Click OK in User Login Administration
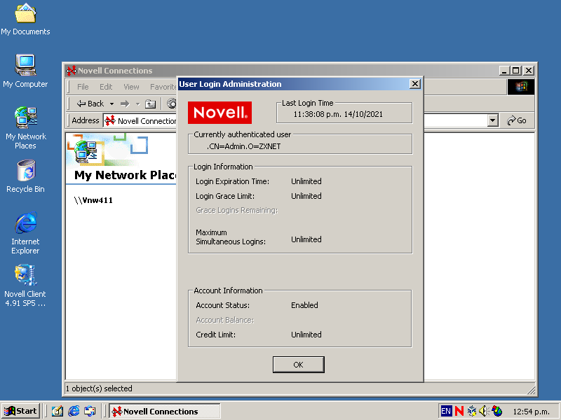This screenshot has width=561, height=420. click(299, 365)
